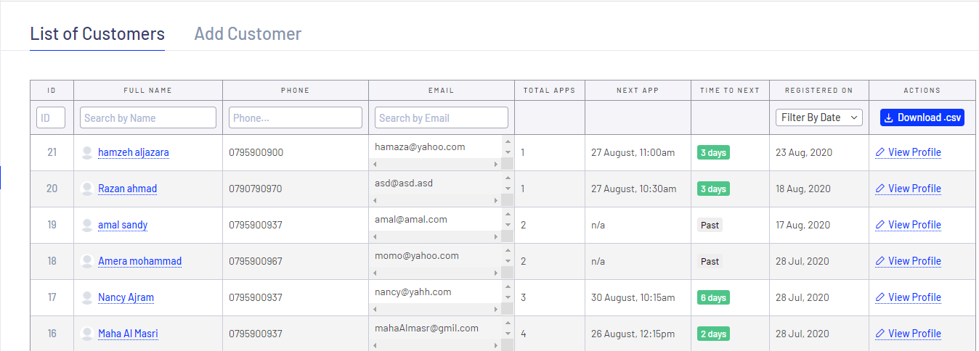Image resolution: width=979 pixels, height=351 pixels.
Task: Select the List of Customers tab
Action: tap(97, 33)
